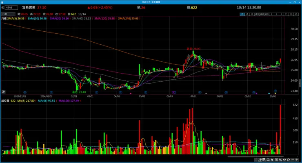Click the total volume 總:622

click(x=192, y=8)
